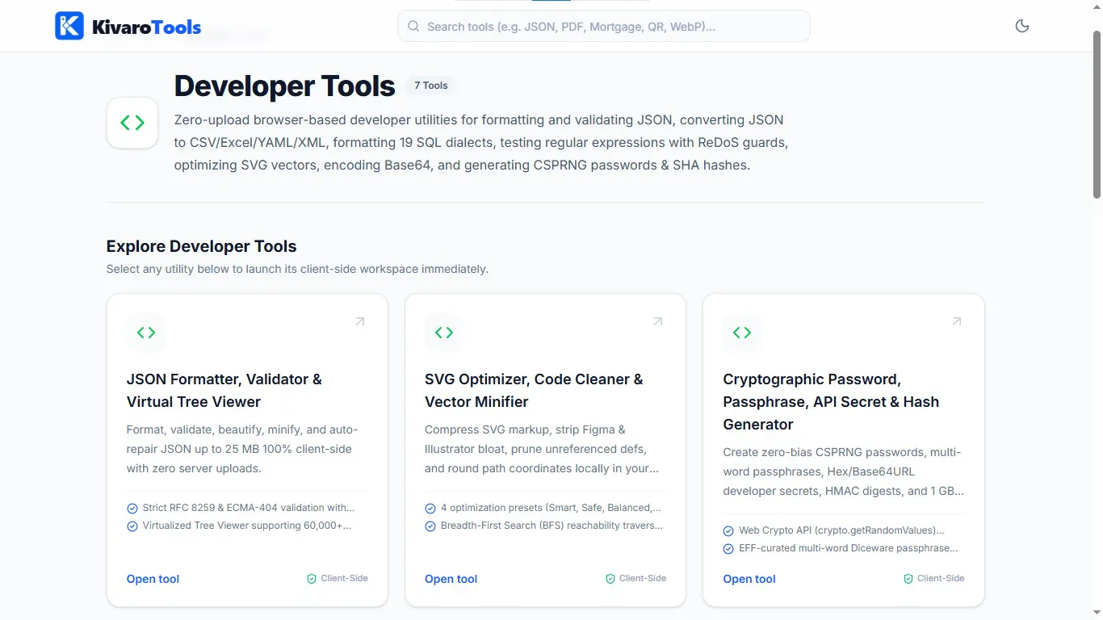Viewport: 1103px width, 620px height.
Task: Click check icon beside Breadth-First Search feature
Action: (x=430, y=526)
